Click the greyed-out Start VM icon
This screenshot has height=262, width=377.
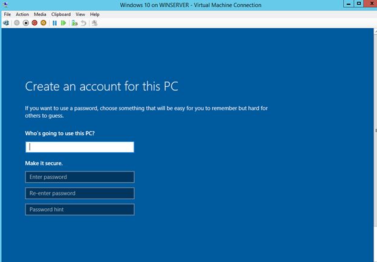point(17,23)
